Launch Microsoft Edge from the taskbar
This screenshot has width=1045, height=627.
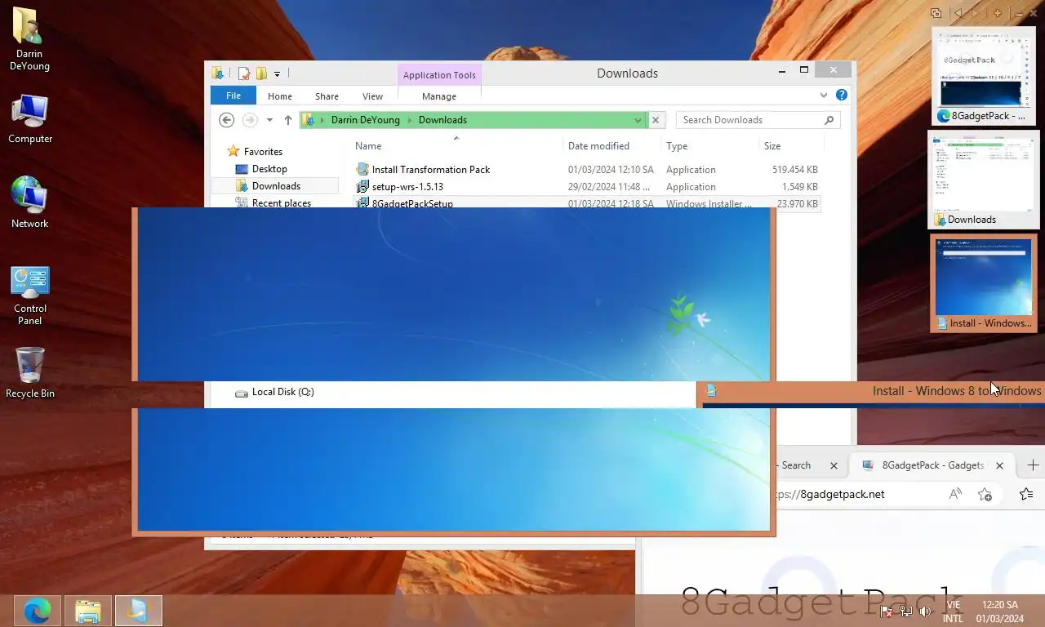click(x=38, y=610)
